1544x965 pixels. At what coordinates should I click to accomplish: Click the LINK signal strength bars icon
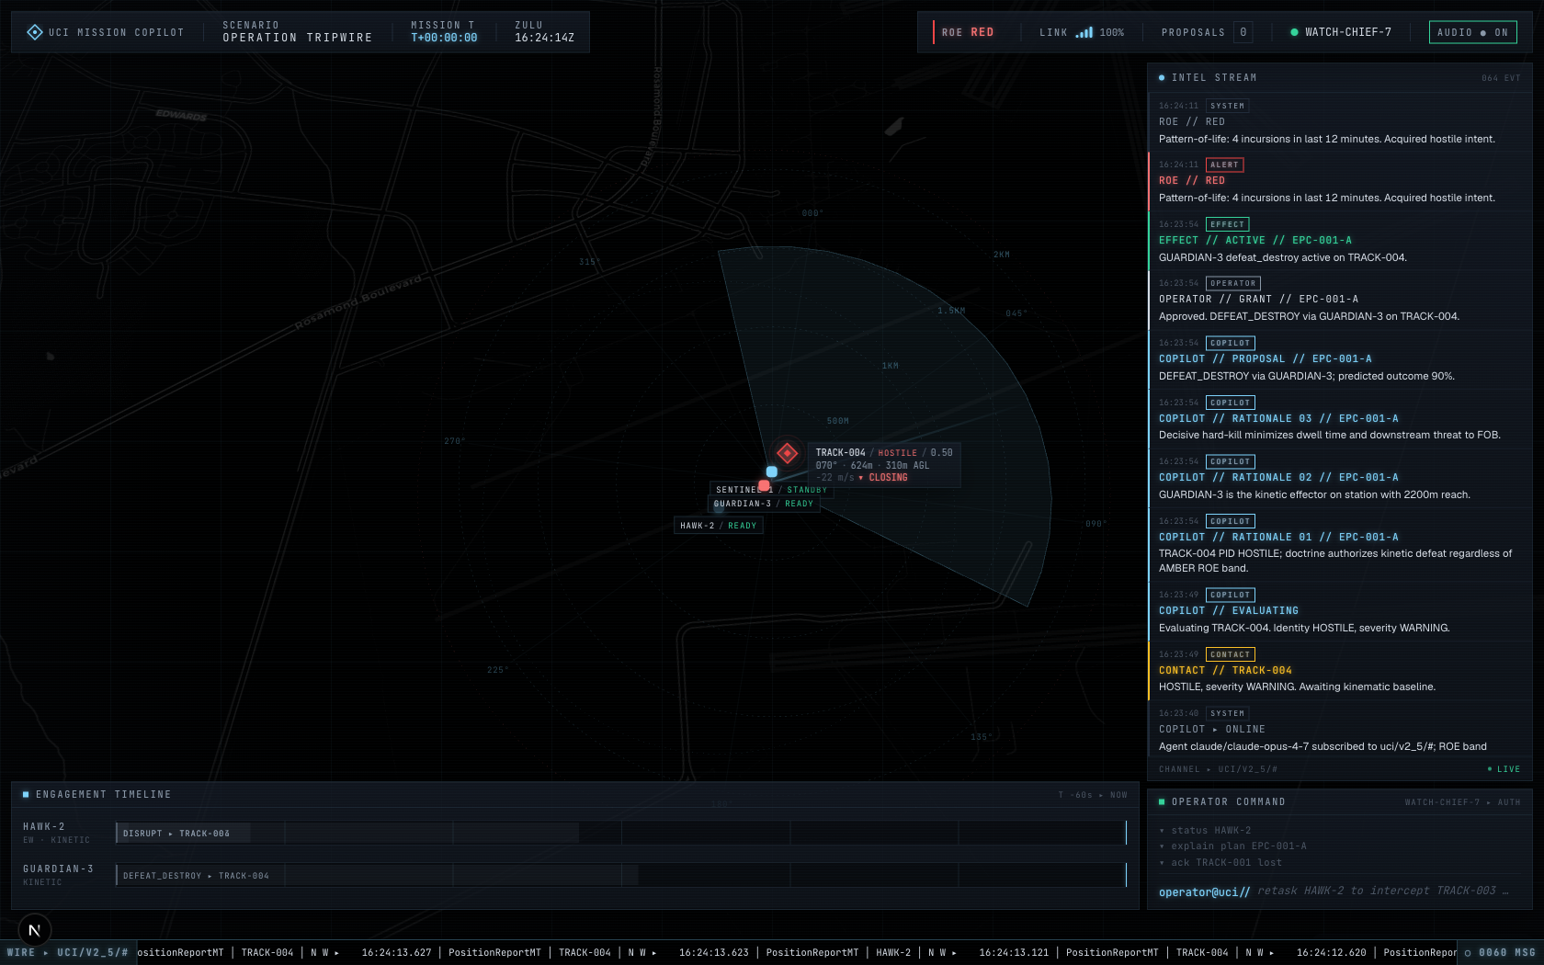[1084, 32]
